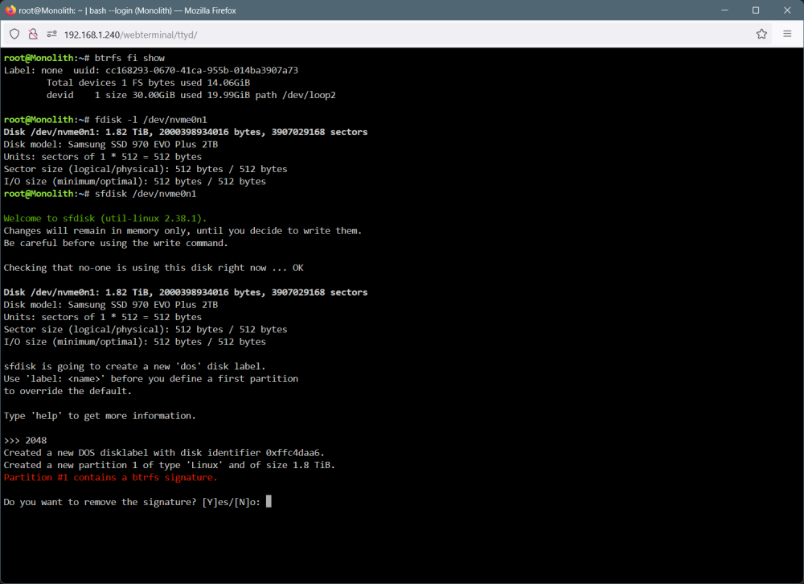Click the 'Do you want to remove the signature?' prompt
This screenshot has height=584, width=804.
click(100, 502)
